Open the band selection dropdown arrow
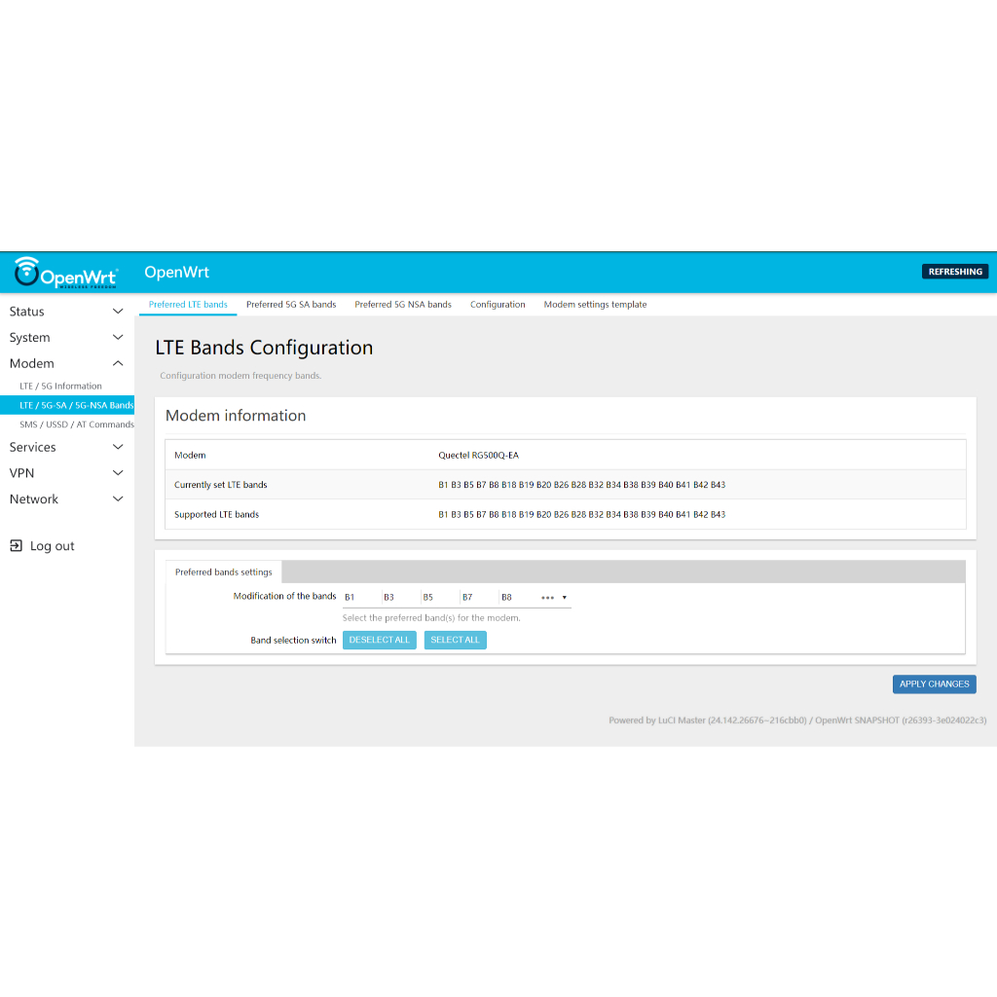This screenshot has height=997, width=997. point(565,597)
